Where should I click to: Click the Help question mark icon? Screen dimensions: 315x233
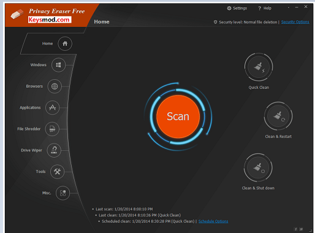click(259, 9)
